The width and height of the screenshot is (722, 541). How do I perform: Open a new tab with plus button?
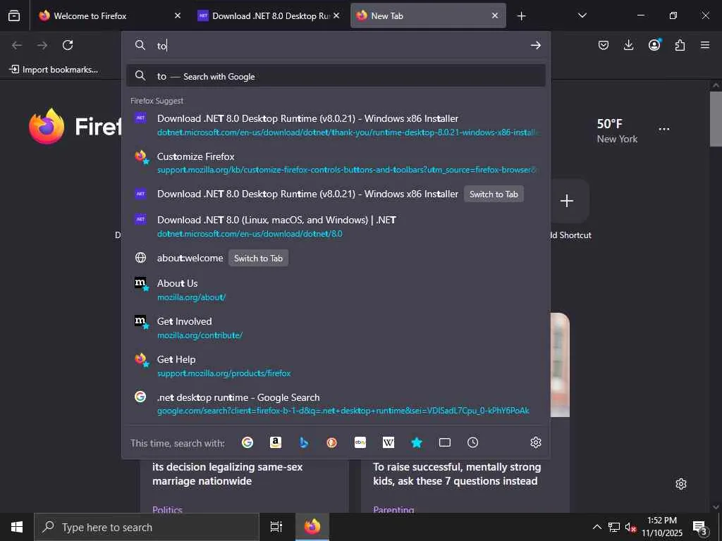[521, 16]
